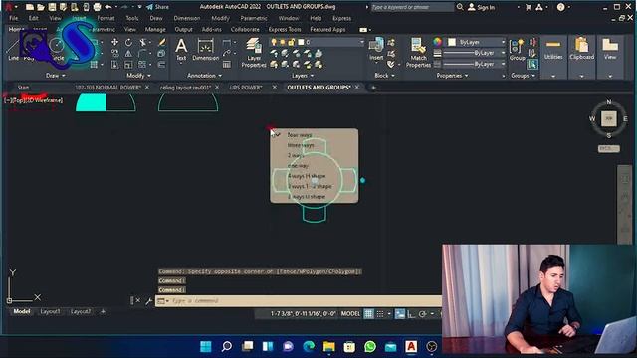Click the Help question mark icon

point(561,7)
